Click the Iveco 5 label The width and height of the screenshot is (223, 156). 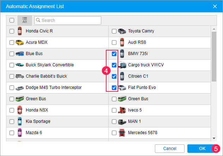point(135,110)
